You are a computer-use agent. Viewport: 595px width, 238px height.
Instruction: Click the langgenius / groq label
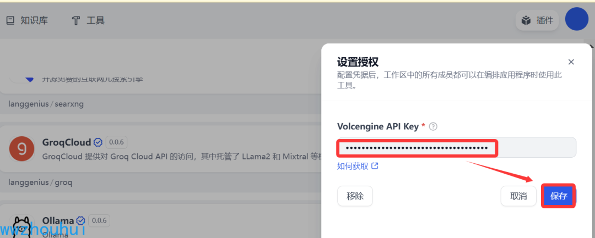(40, 182)
